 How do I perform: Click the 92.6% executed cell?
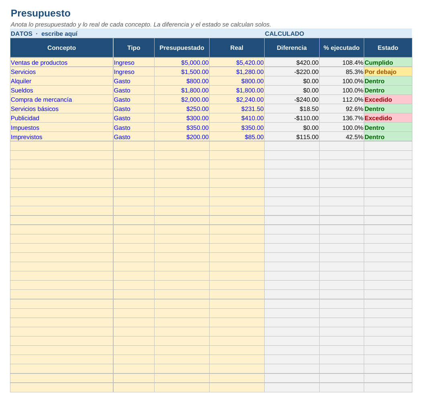pyautogui.click(x=342, y=109)
